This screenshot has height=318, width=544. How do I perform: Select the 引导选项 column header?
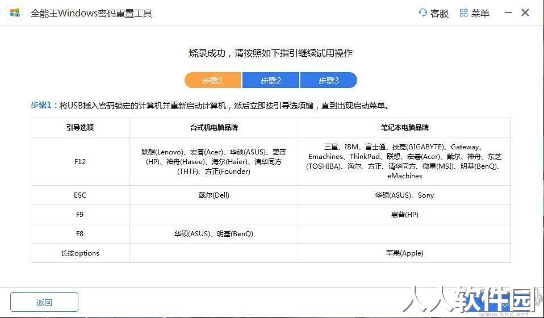click(80, 127)
